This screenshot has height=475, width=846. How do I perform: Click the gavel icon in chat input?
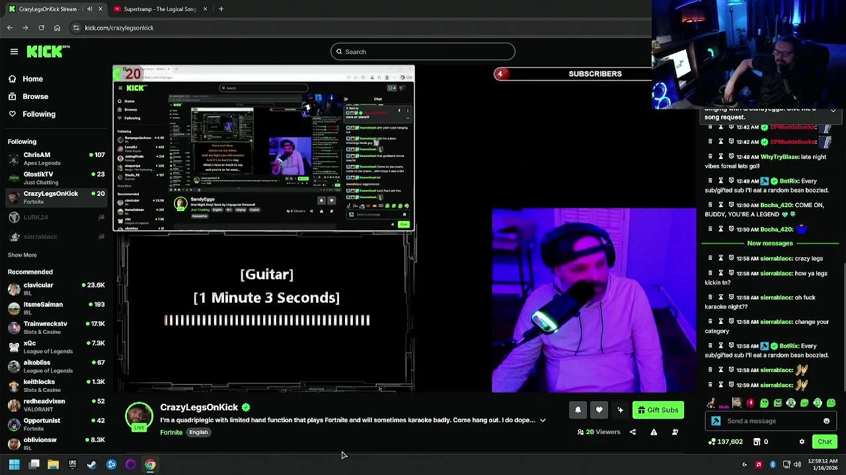point(716,421)
